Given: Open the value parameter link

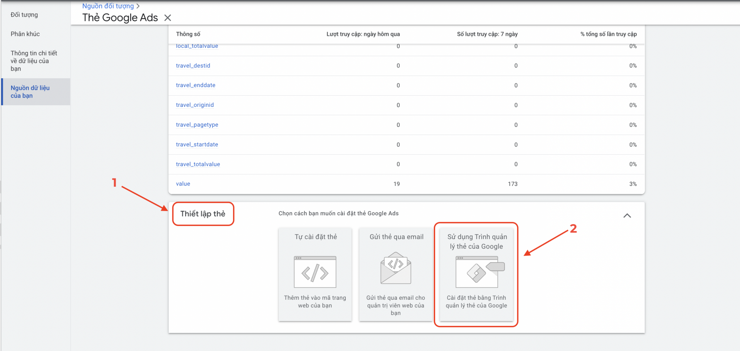Looking at the screenshot, I should [x=183, y=184].
